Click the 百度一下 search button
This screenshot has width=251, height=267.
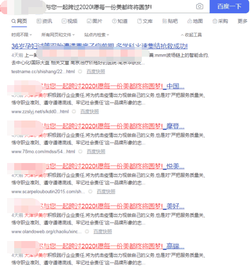tap(229, 7)
